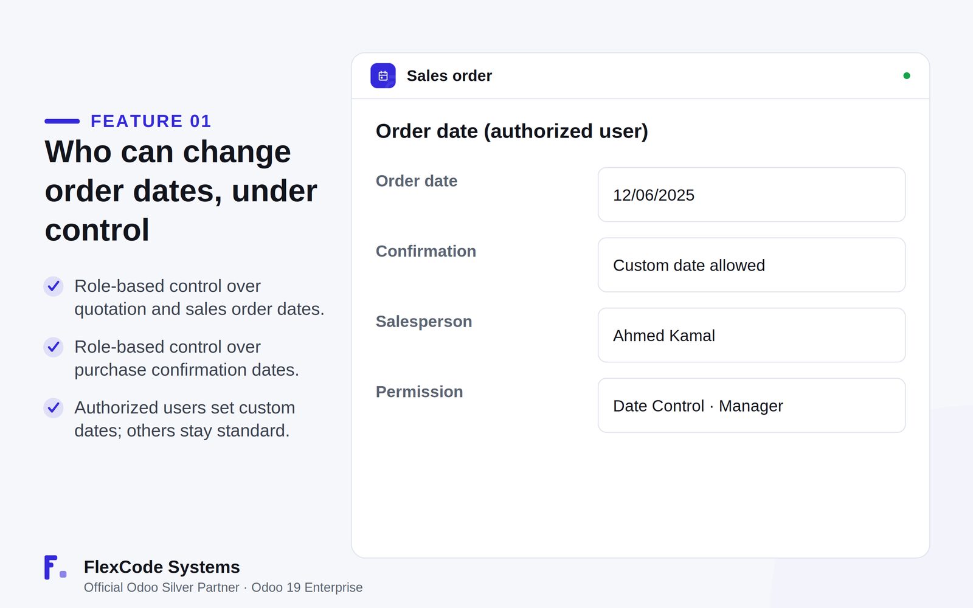Click the FlexCode Systems company name
The width and height of the screenshot is (973, 608).
162,567
